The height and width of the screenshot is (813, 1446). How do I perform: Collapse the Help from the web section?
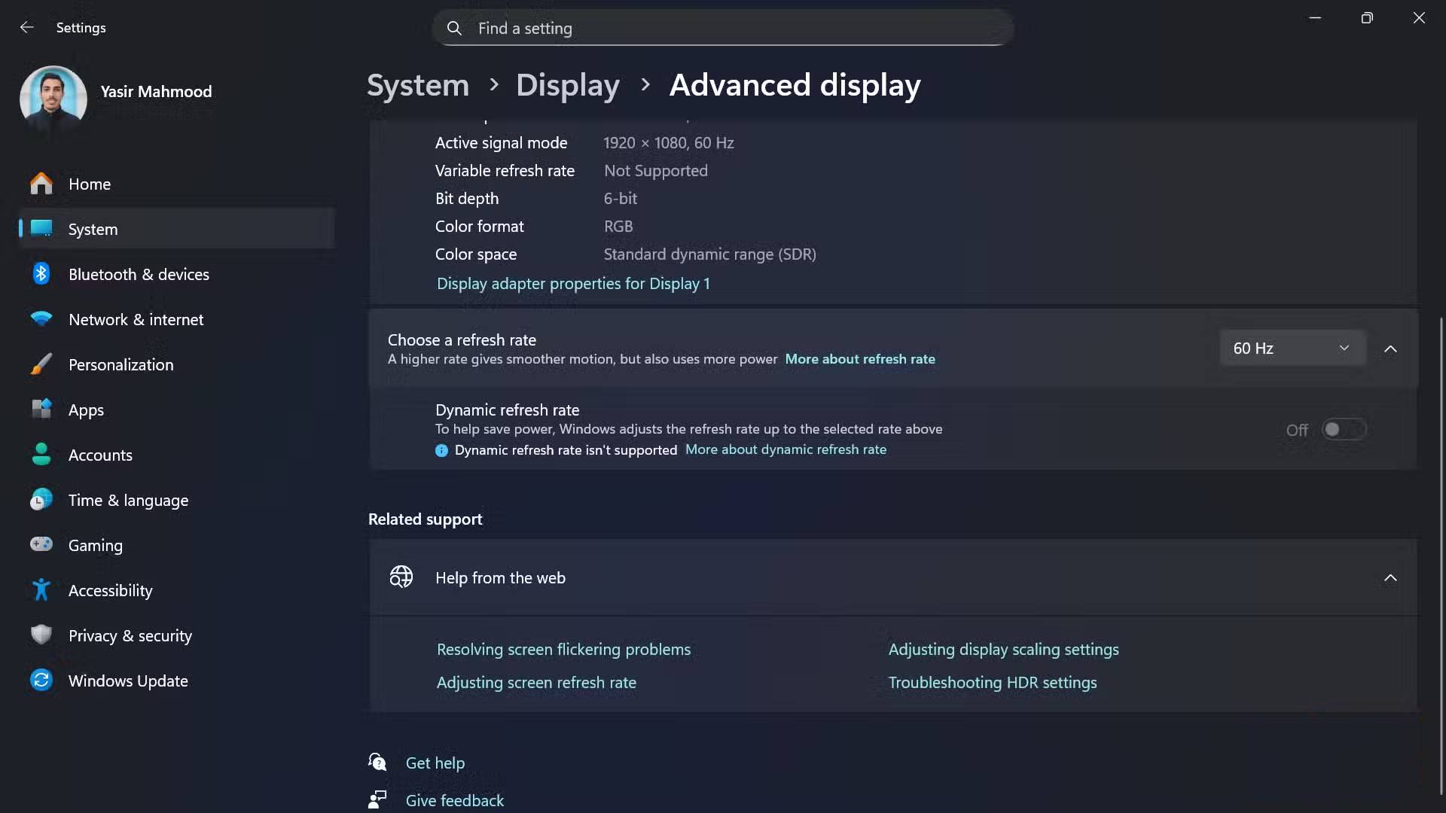1390,578
